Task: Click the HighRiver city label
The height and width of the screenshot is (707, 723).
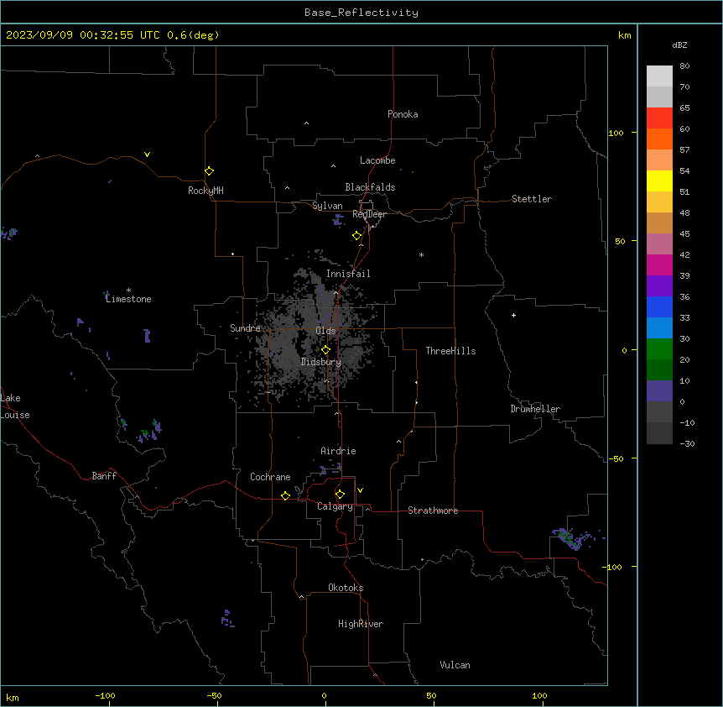Action: pyautogui.click(x=361, y=624)
